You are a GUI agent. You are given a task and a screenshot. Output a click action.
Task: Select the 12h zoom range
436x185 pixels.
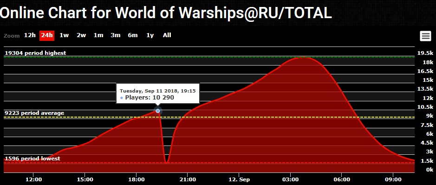30,35
